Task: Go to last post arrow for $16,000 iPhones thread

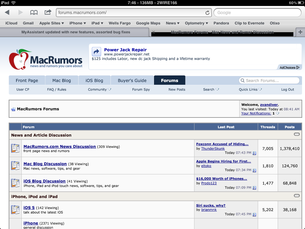Action: 254,188
